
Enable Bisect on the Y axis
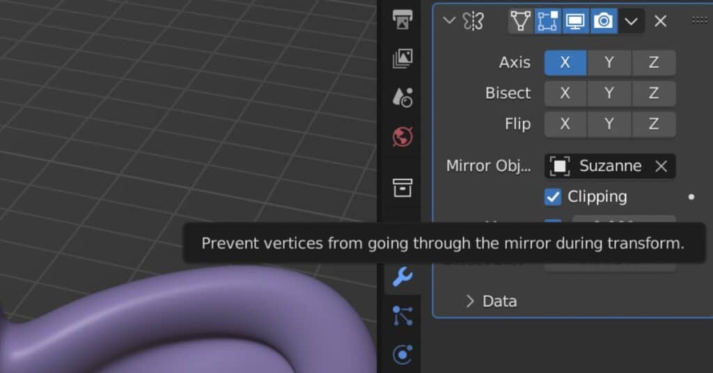click(609, 93)
